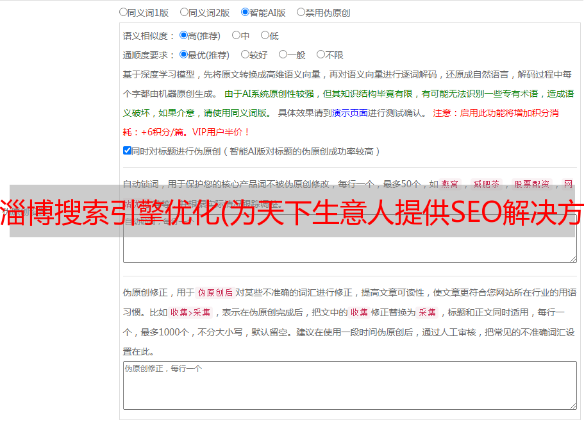Click the 减肥茶 example tag
This screenshot has height=422, width=584.
(486, 184)
